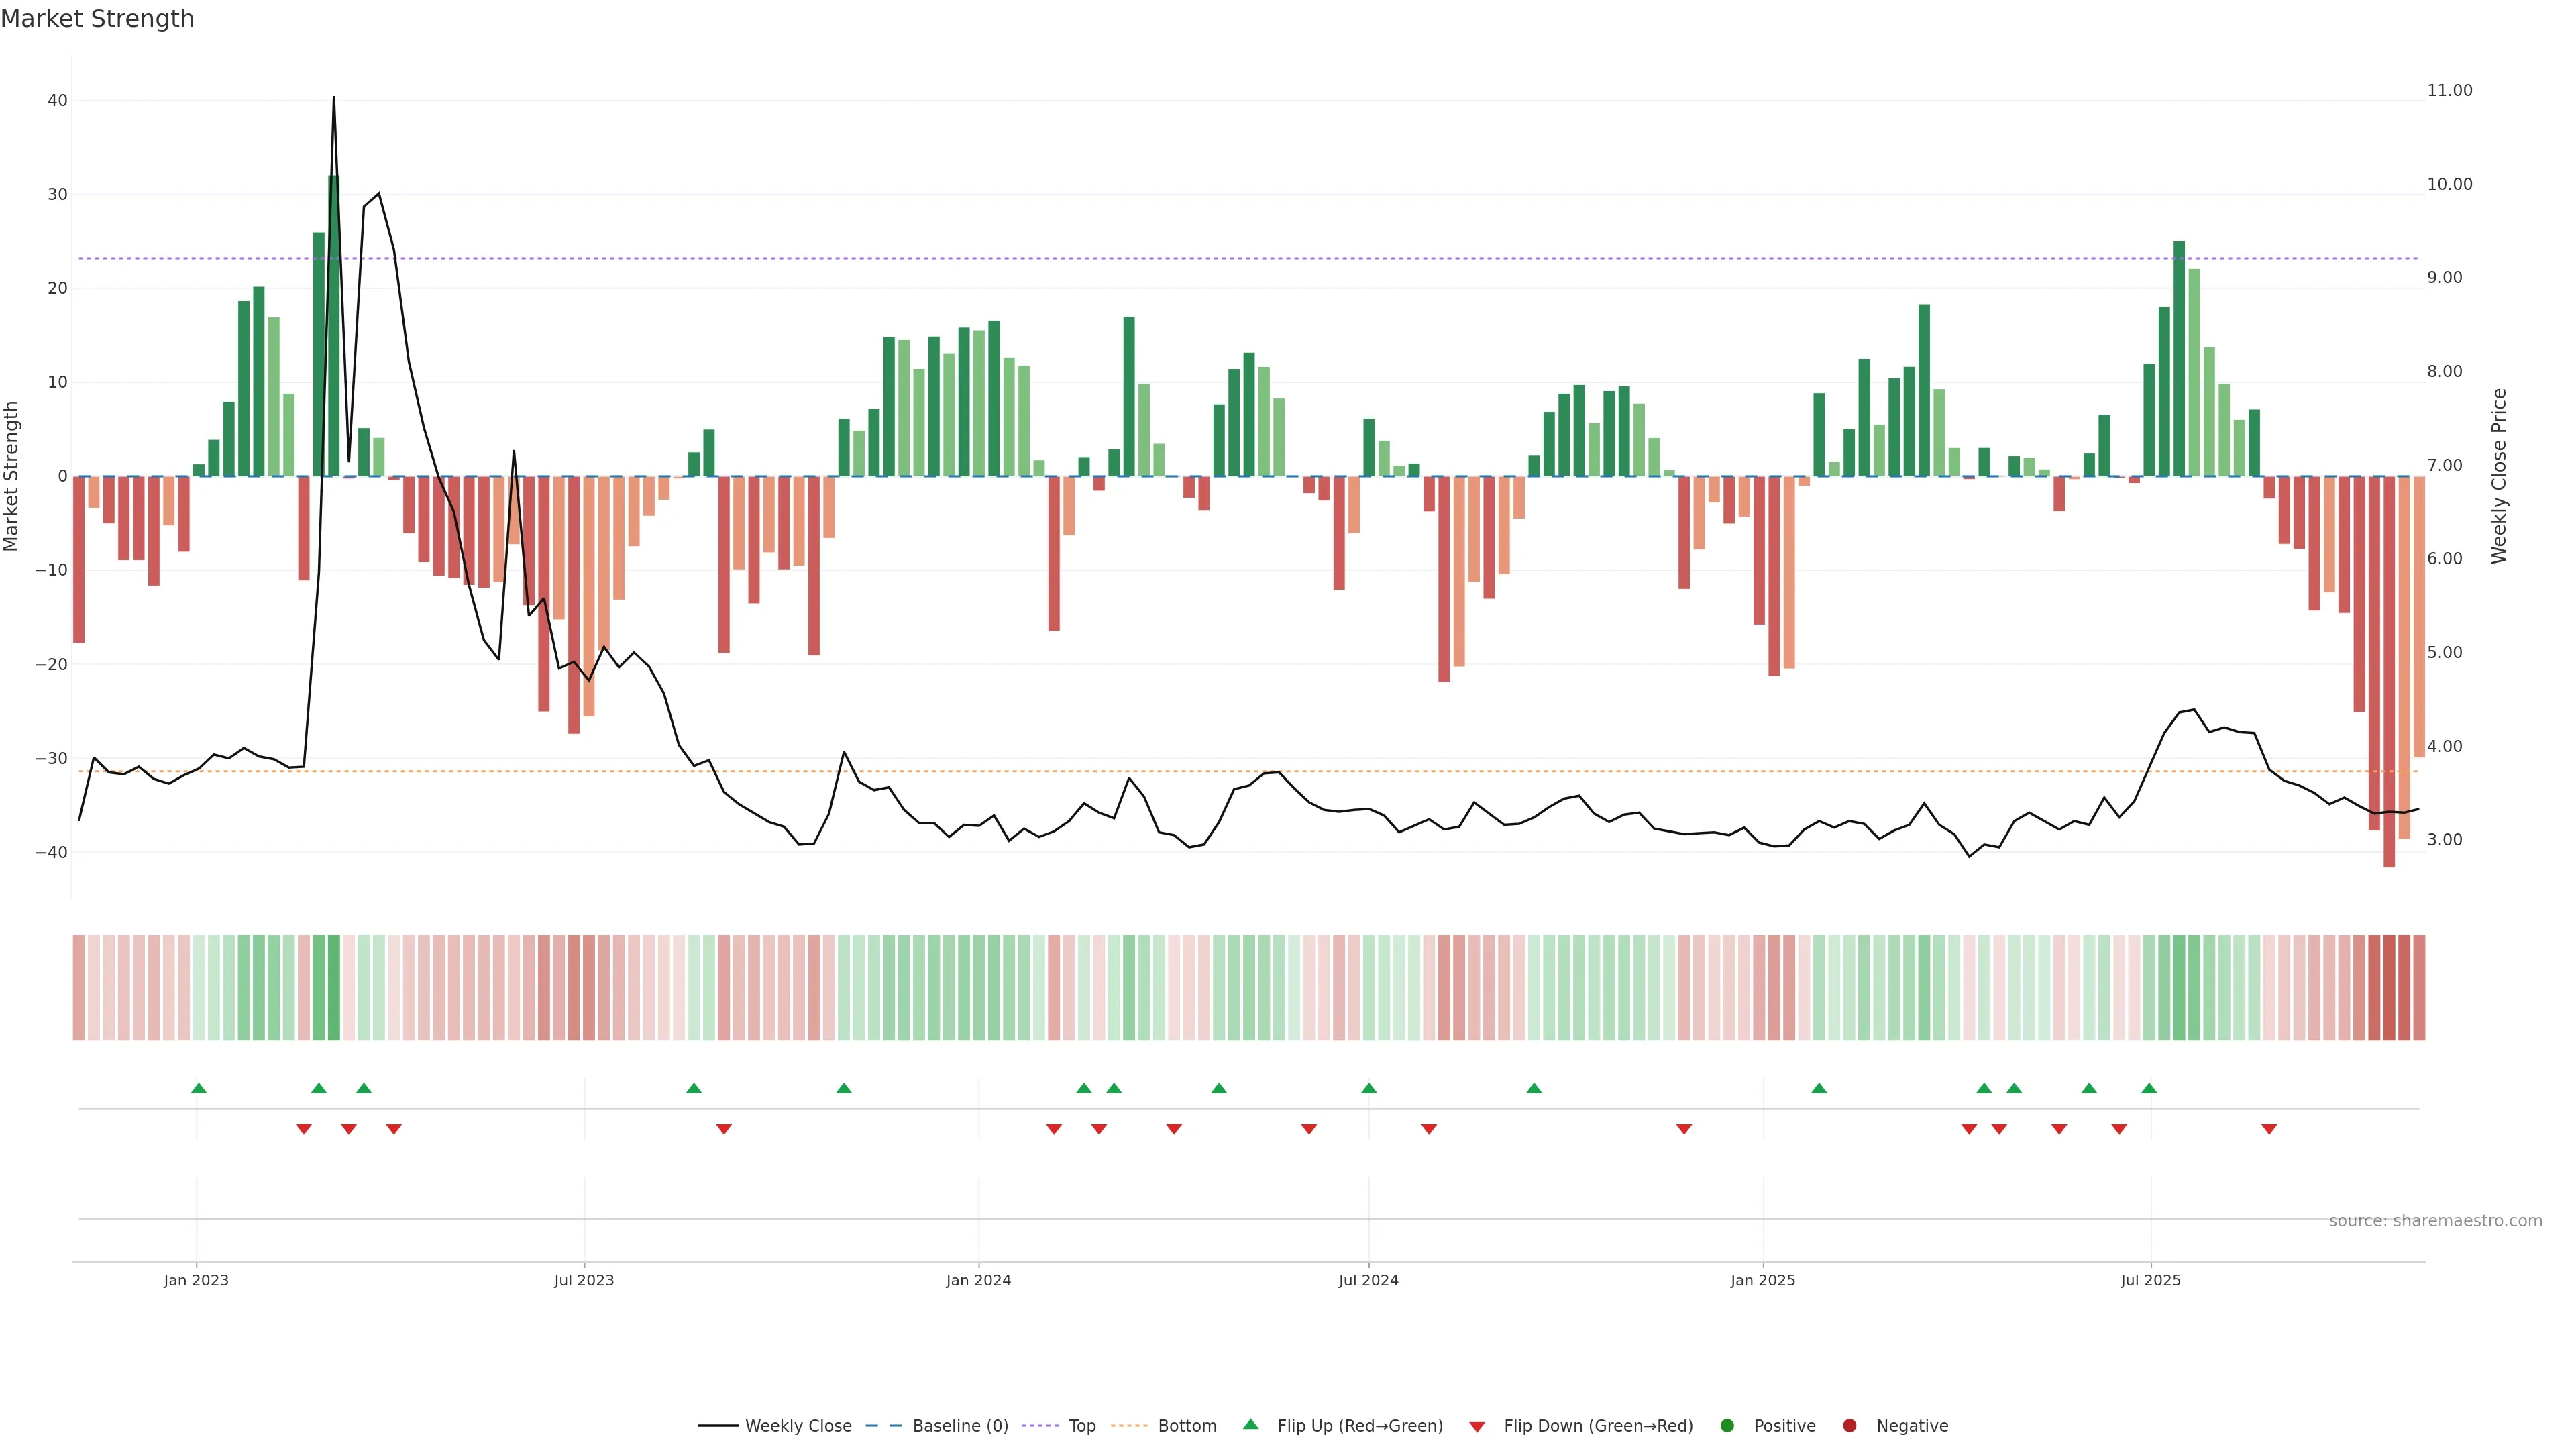The image size is (2576, 1449).
Task: Click the Weekly Close Price axis title
Action: [2499, 476]
